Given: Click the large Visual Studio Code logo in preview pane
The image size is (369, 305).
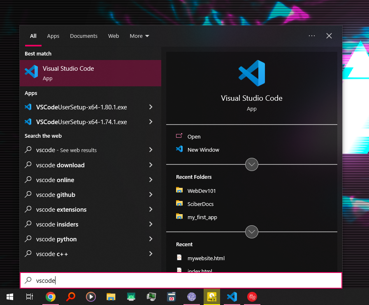Looking at the screenshot, I should tap(252, 73).
